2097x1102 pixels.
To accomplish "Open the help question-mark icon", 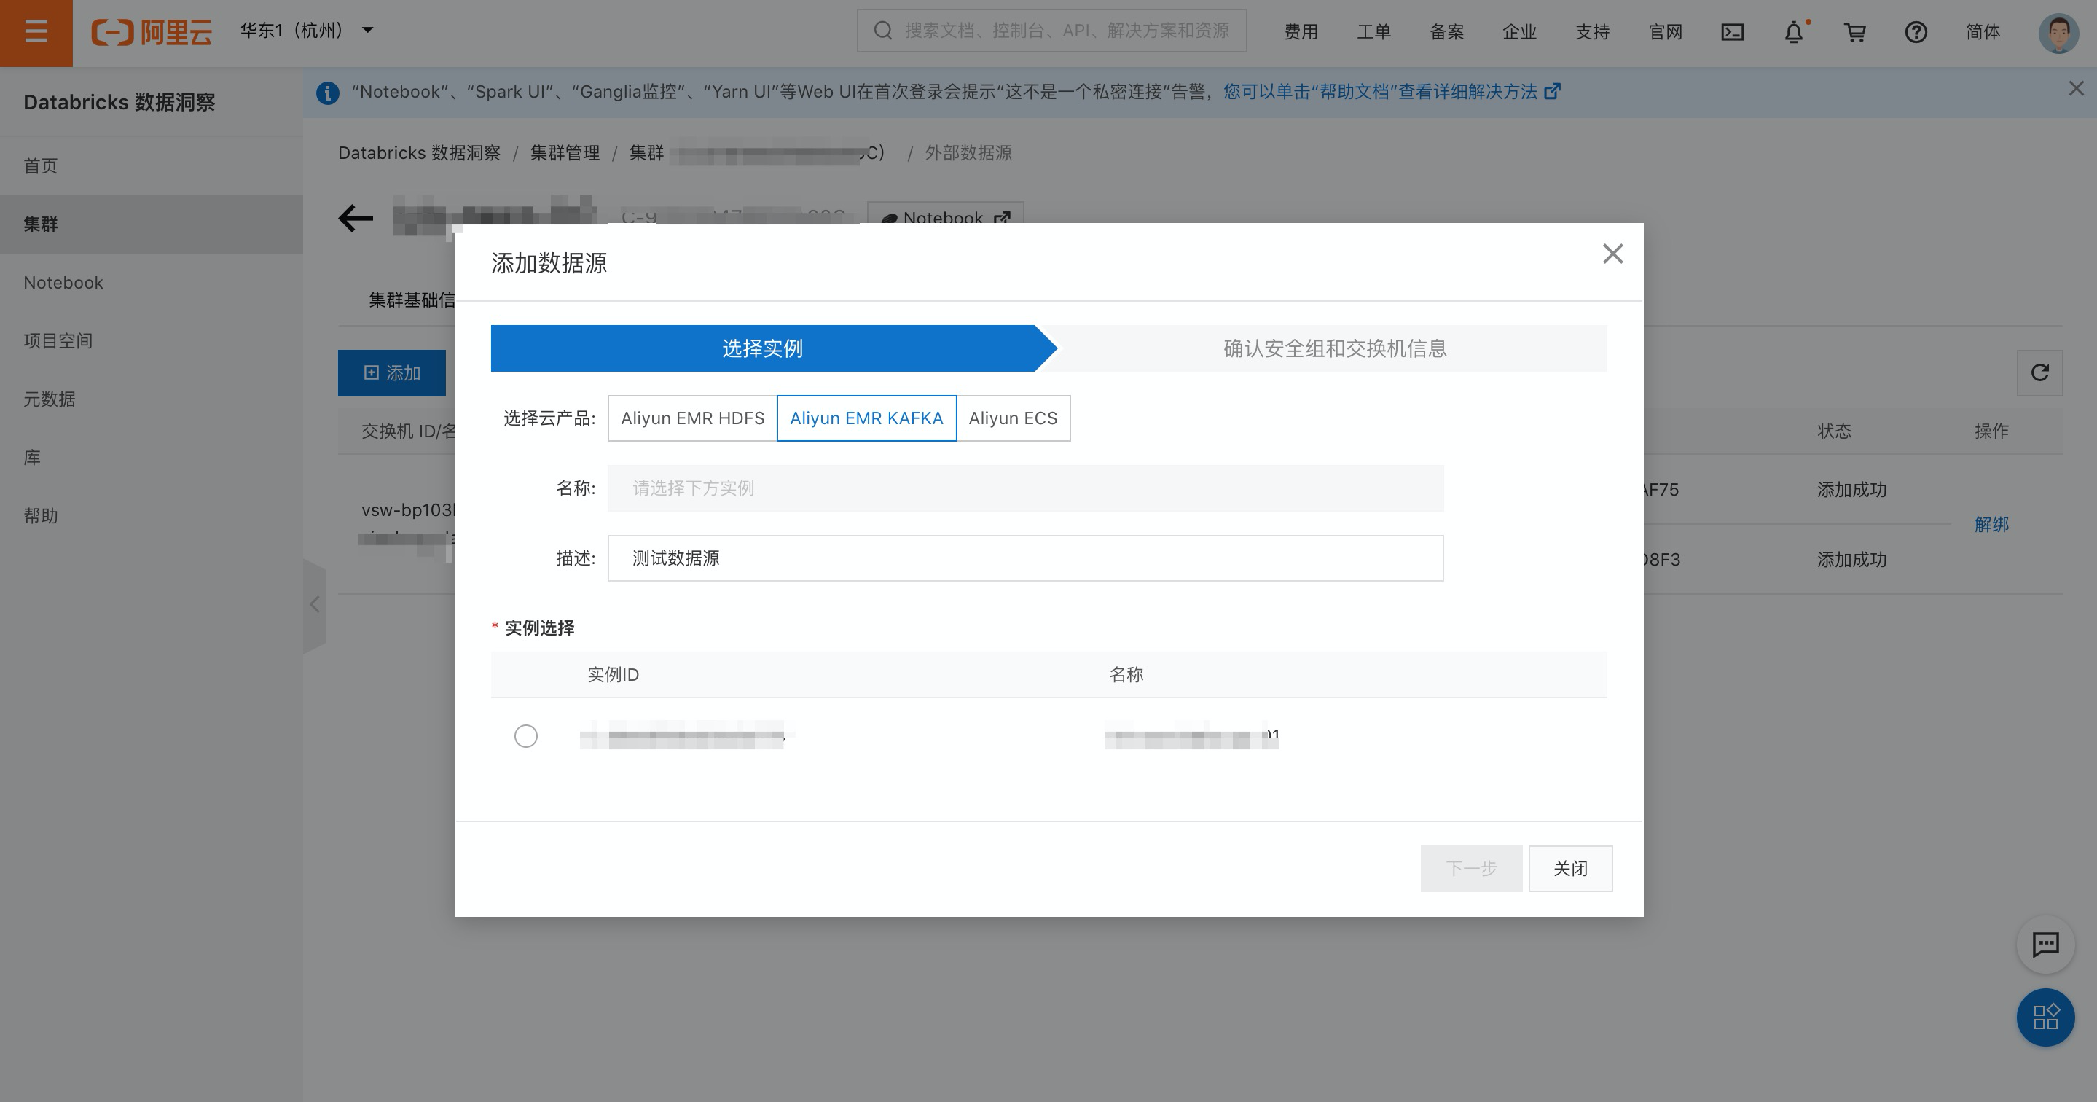I will coord(1916,32).
